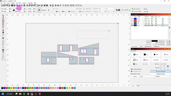Image resolution: width=171 pixels, height=96 pixels.
Task: Save the project with the floppy disk icon
Action: point(7,5)
